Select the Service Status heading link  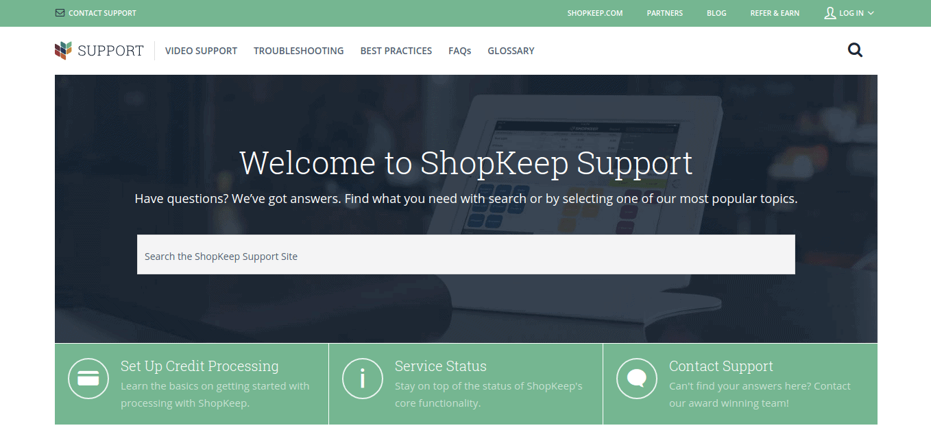441,366
